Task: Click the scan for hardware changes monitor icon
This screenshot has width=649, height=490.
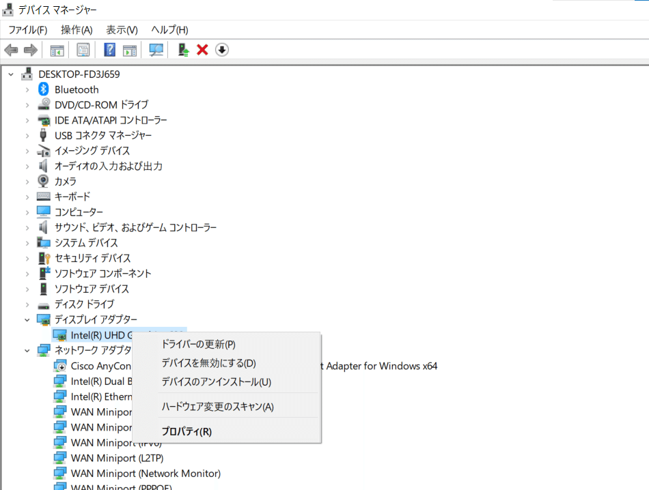Action: [156, 50]
